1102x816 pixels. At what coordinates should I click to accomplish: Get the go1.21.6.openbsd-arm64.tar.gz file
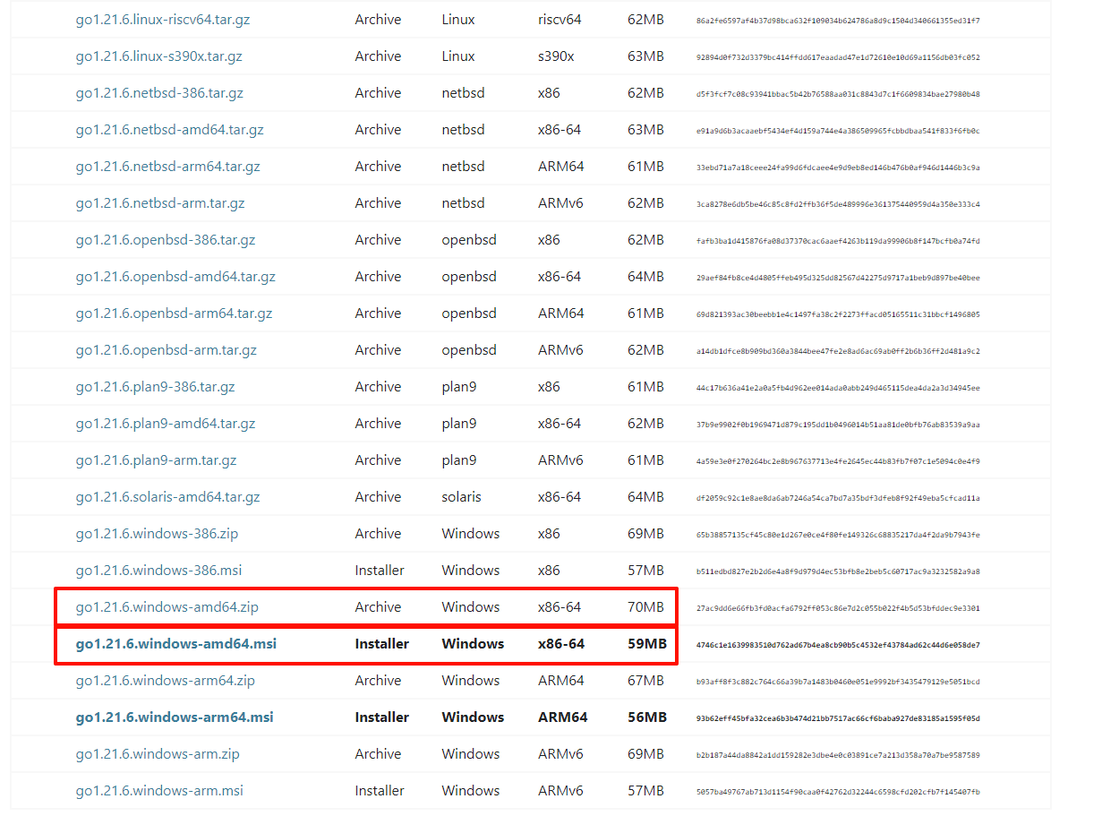[x=174, y=314]
